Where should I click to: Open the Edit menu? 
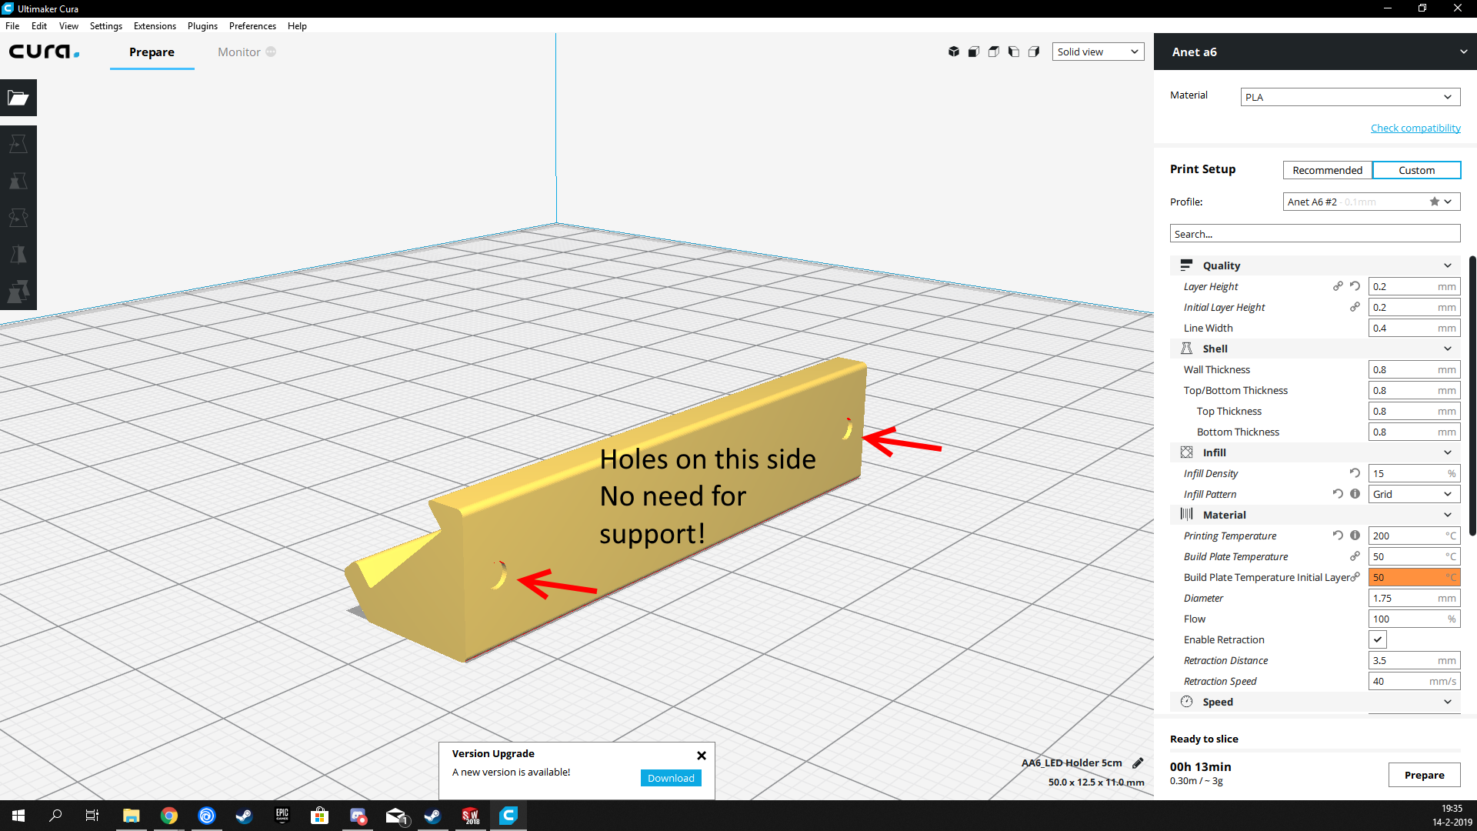pos(39,25)
